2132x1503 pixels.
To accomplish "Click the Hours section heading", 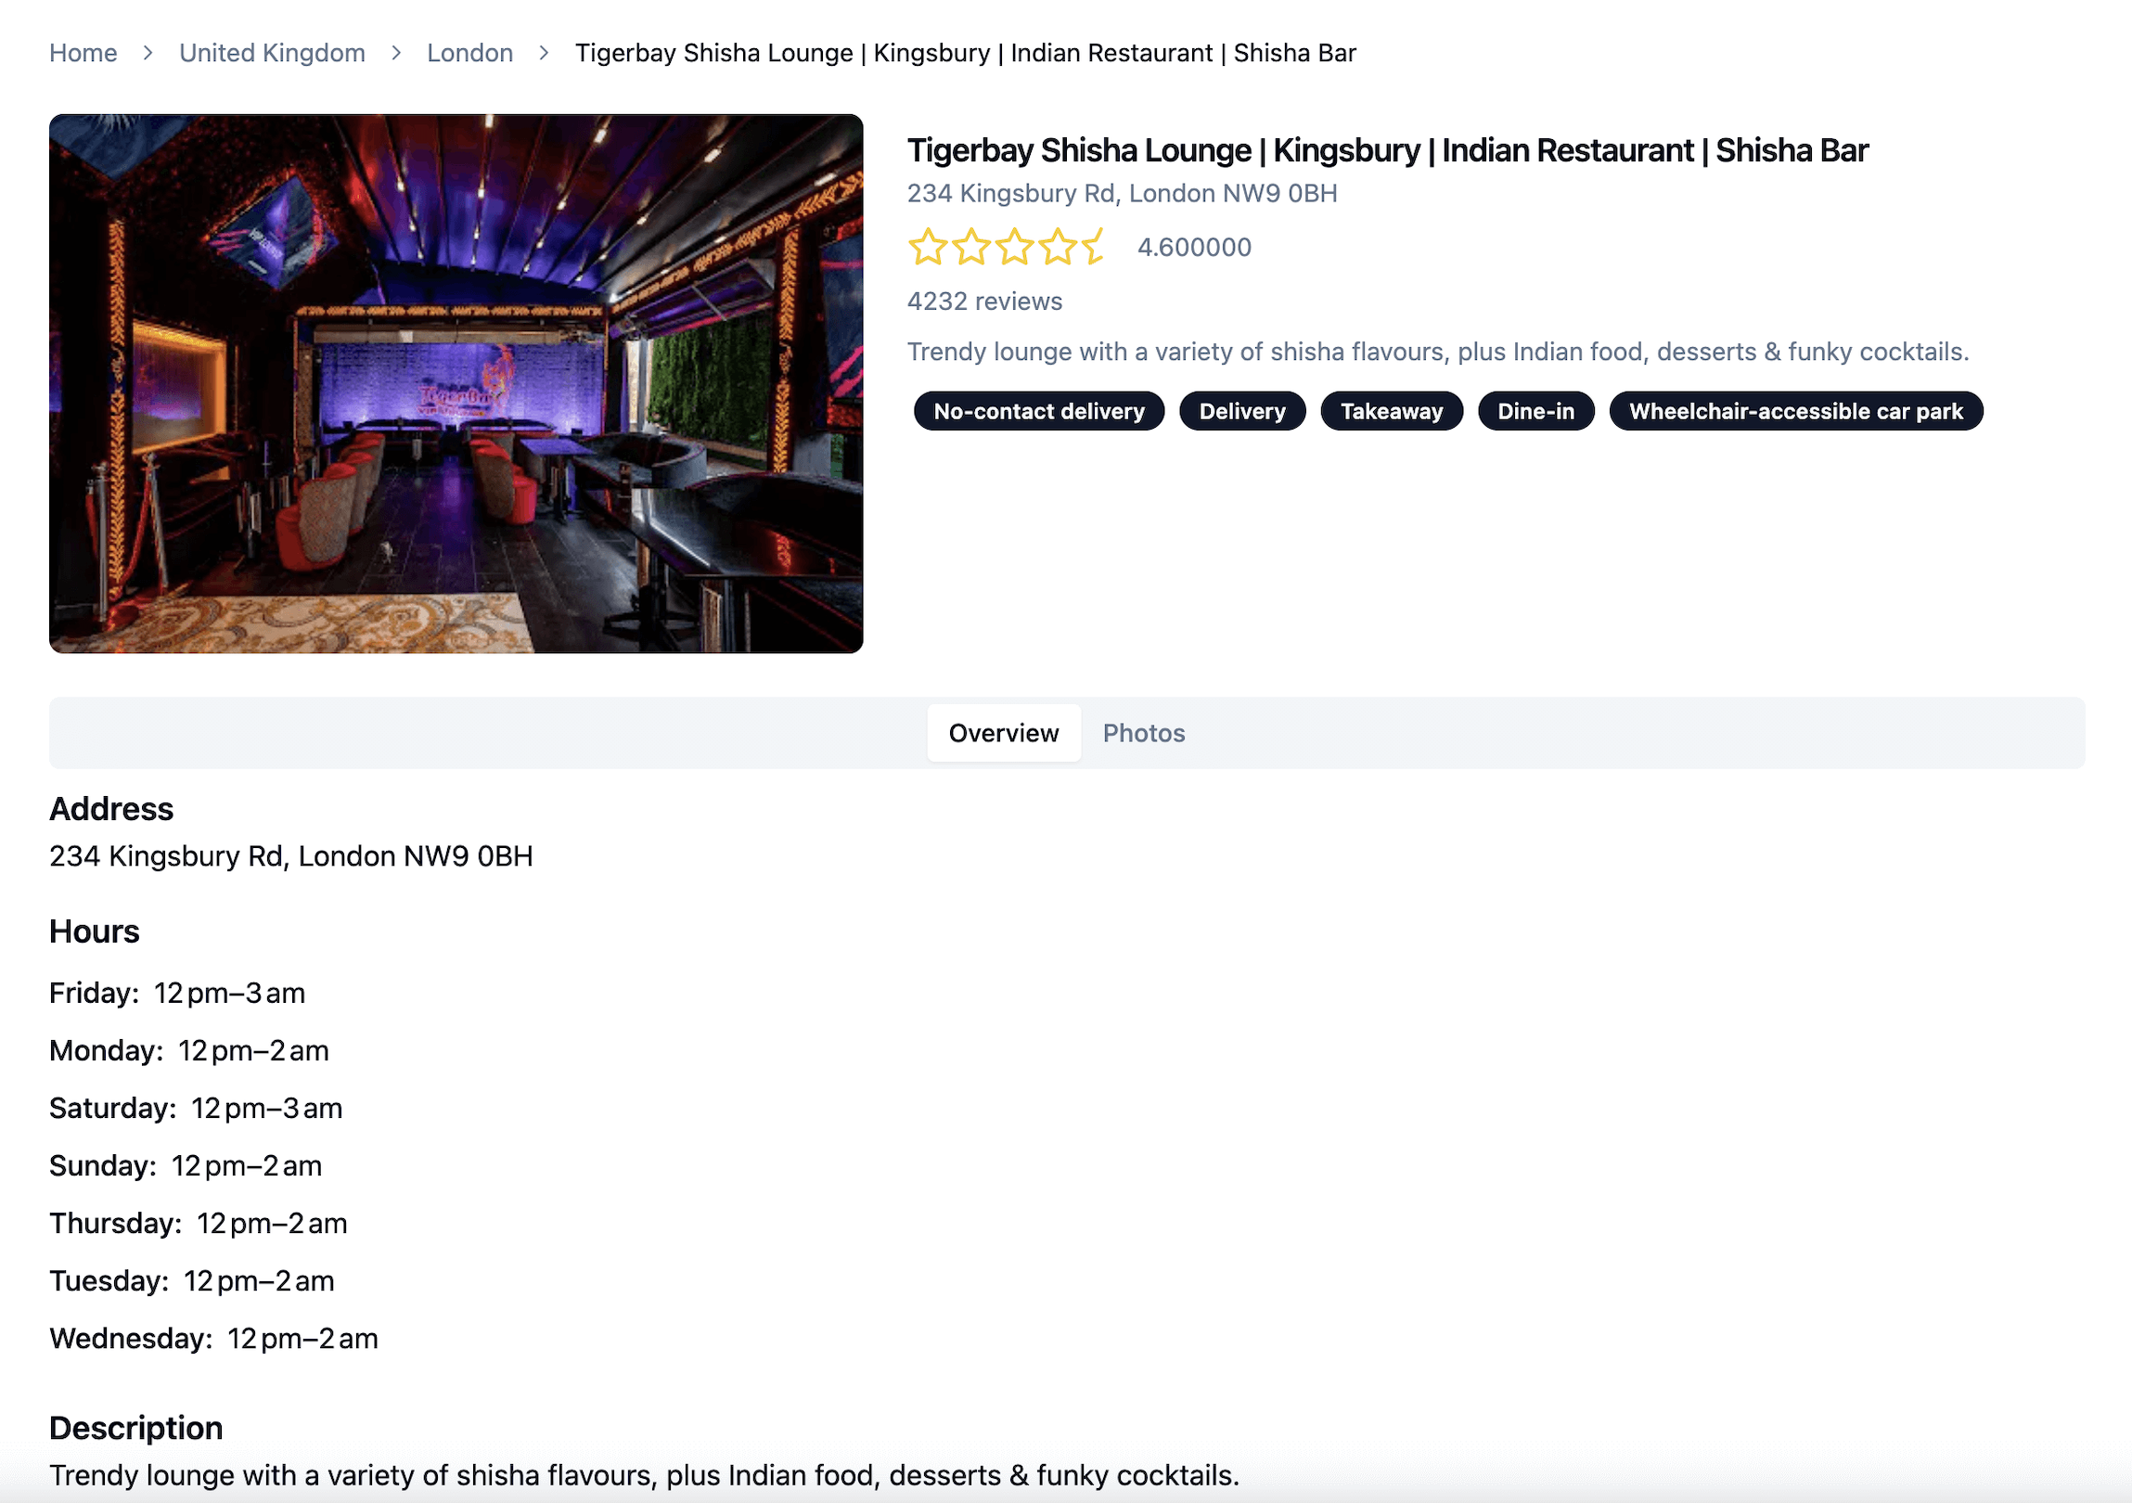I will (x=94, y=932).
